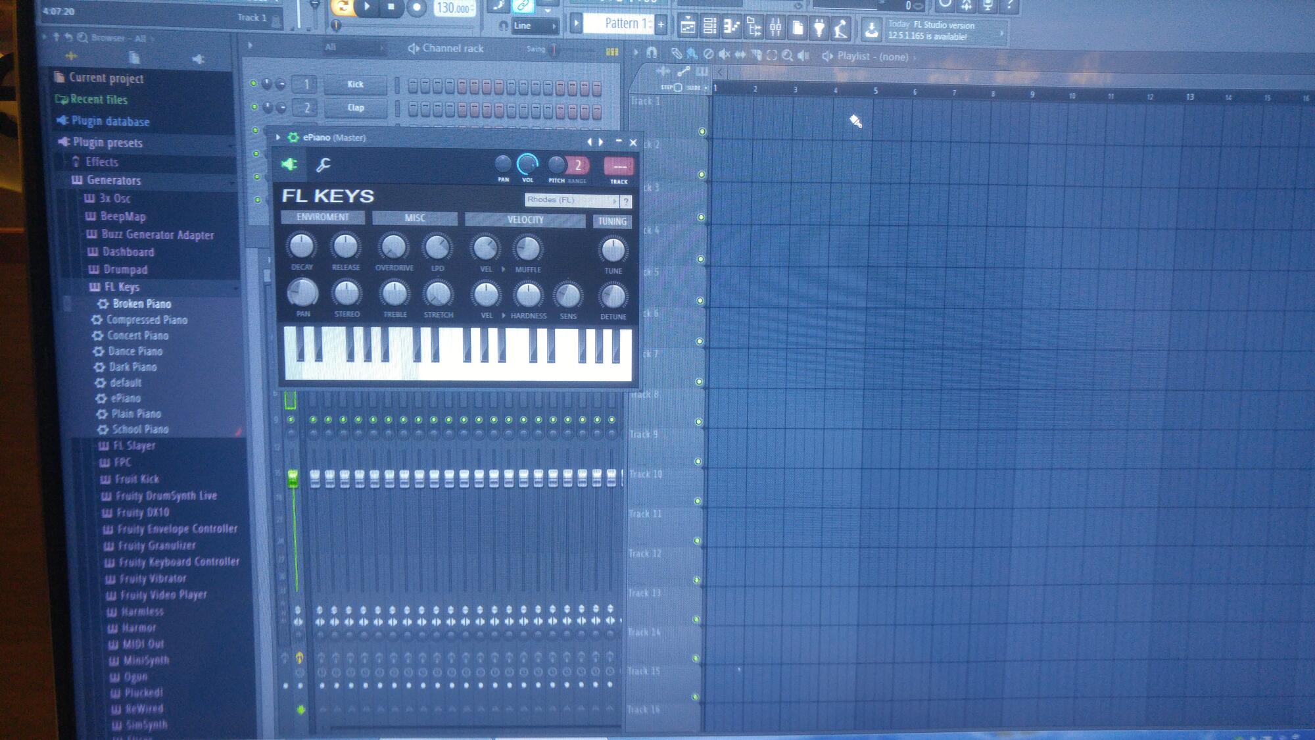
Task: Select the Playlist paint brush tool
Action: [x=692, y=55]
